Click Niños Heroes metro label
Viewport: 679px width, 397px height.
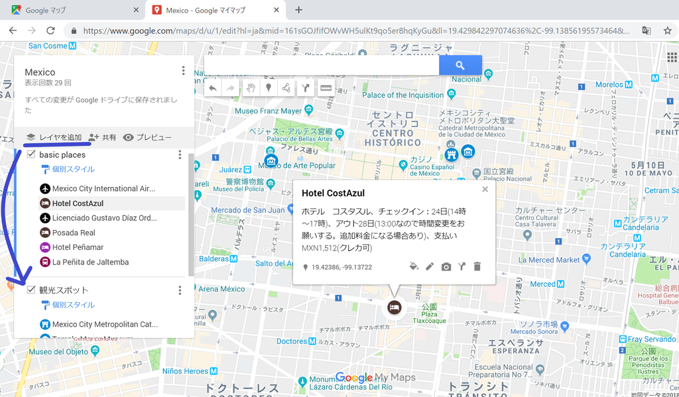point(185,371)
